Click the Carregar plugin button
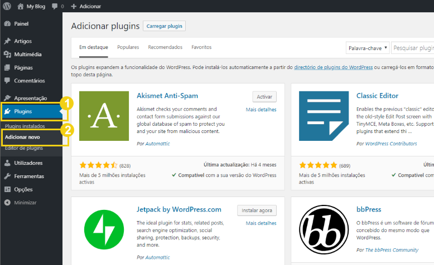This screenshot has width=434, height=265. (x=165, y=26)
